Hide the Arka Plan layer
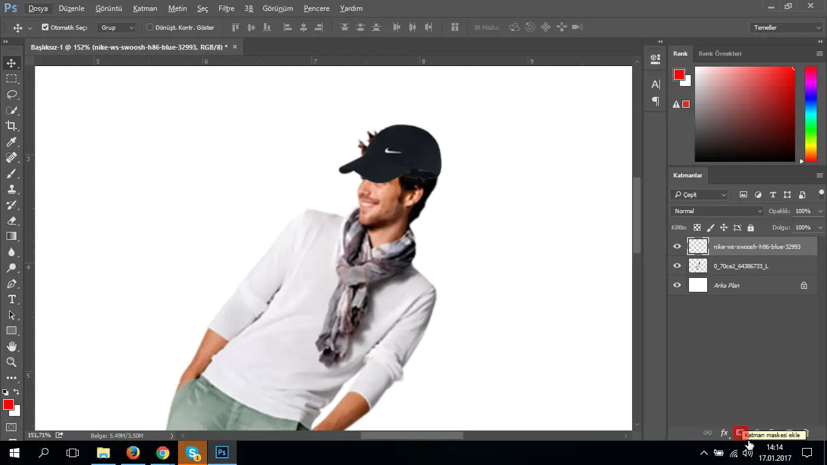The image size is (827, 465). (677, 285)
